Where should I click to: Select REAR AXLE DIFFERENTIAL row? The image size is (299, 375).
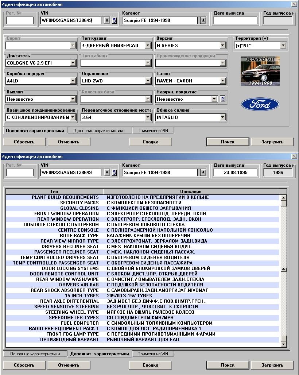(142, 301)
